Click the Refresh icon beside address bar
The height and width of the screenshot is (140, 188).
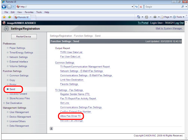pos(136,7)
